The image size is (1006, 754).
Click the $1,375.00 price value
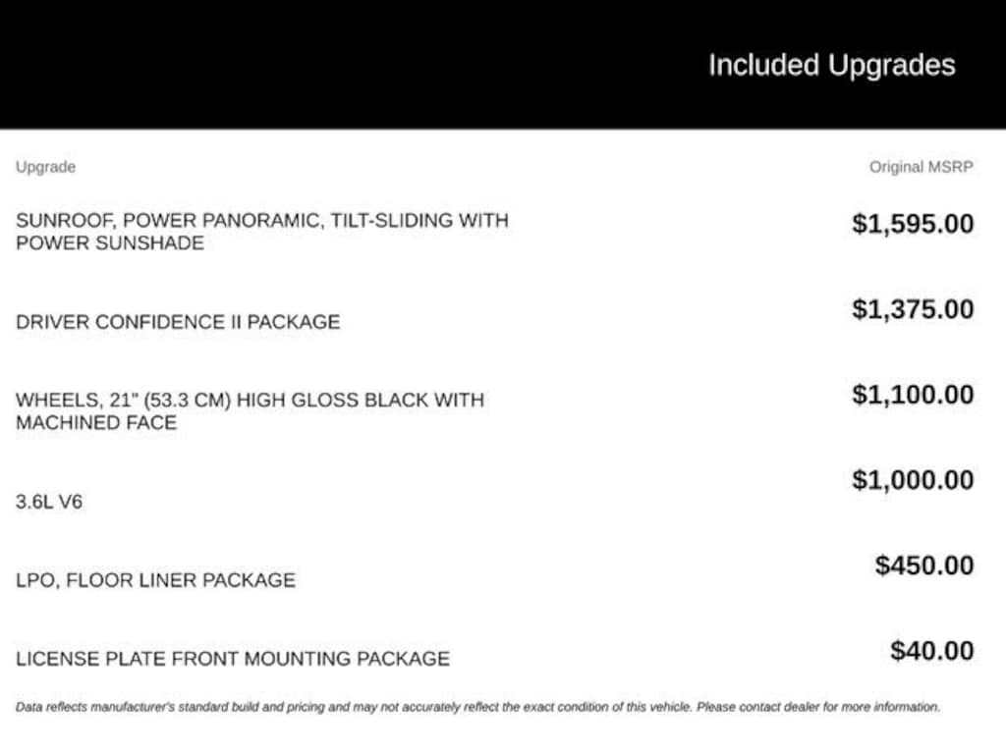[x=913, y=309]
